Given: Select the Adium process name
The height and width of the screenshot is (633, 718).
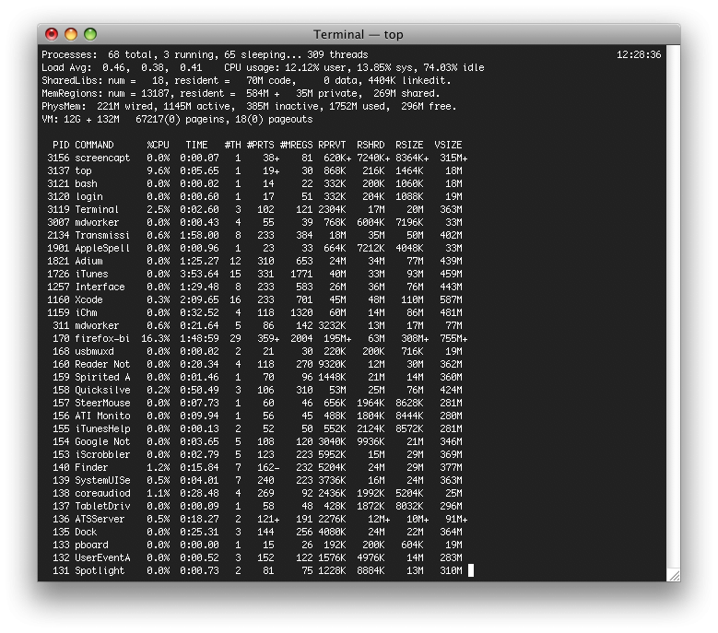Looking at the screenshot, I should point(88,261).
